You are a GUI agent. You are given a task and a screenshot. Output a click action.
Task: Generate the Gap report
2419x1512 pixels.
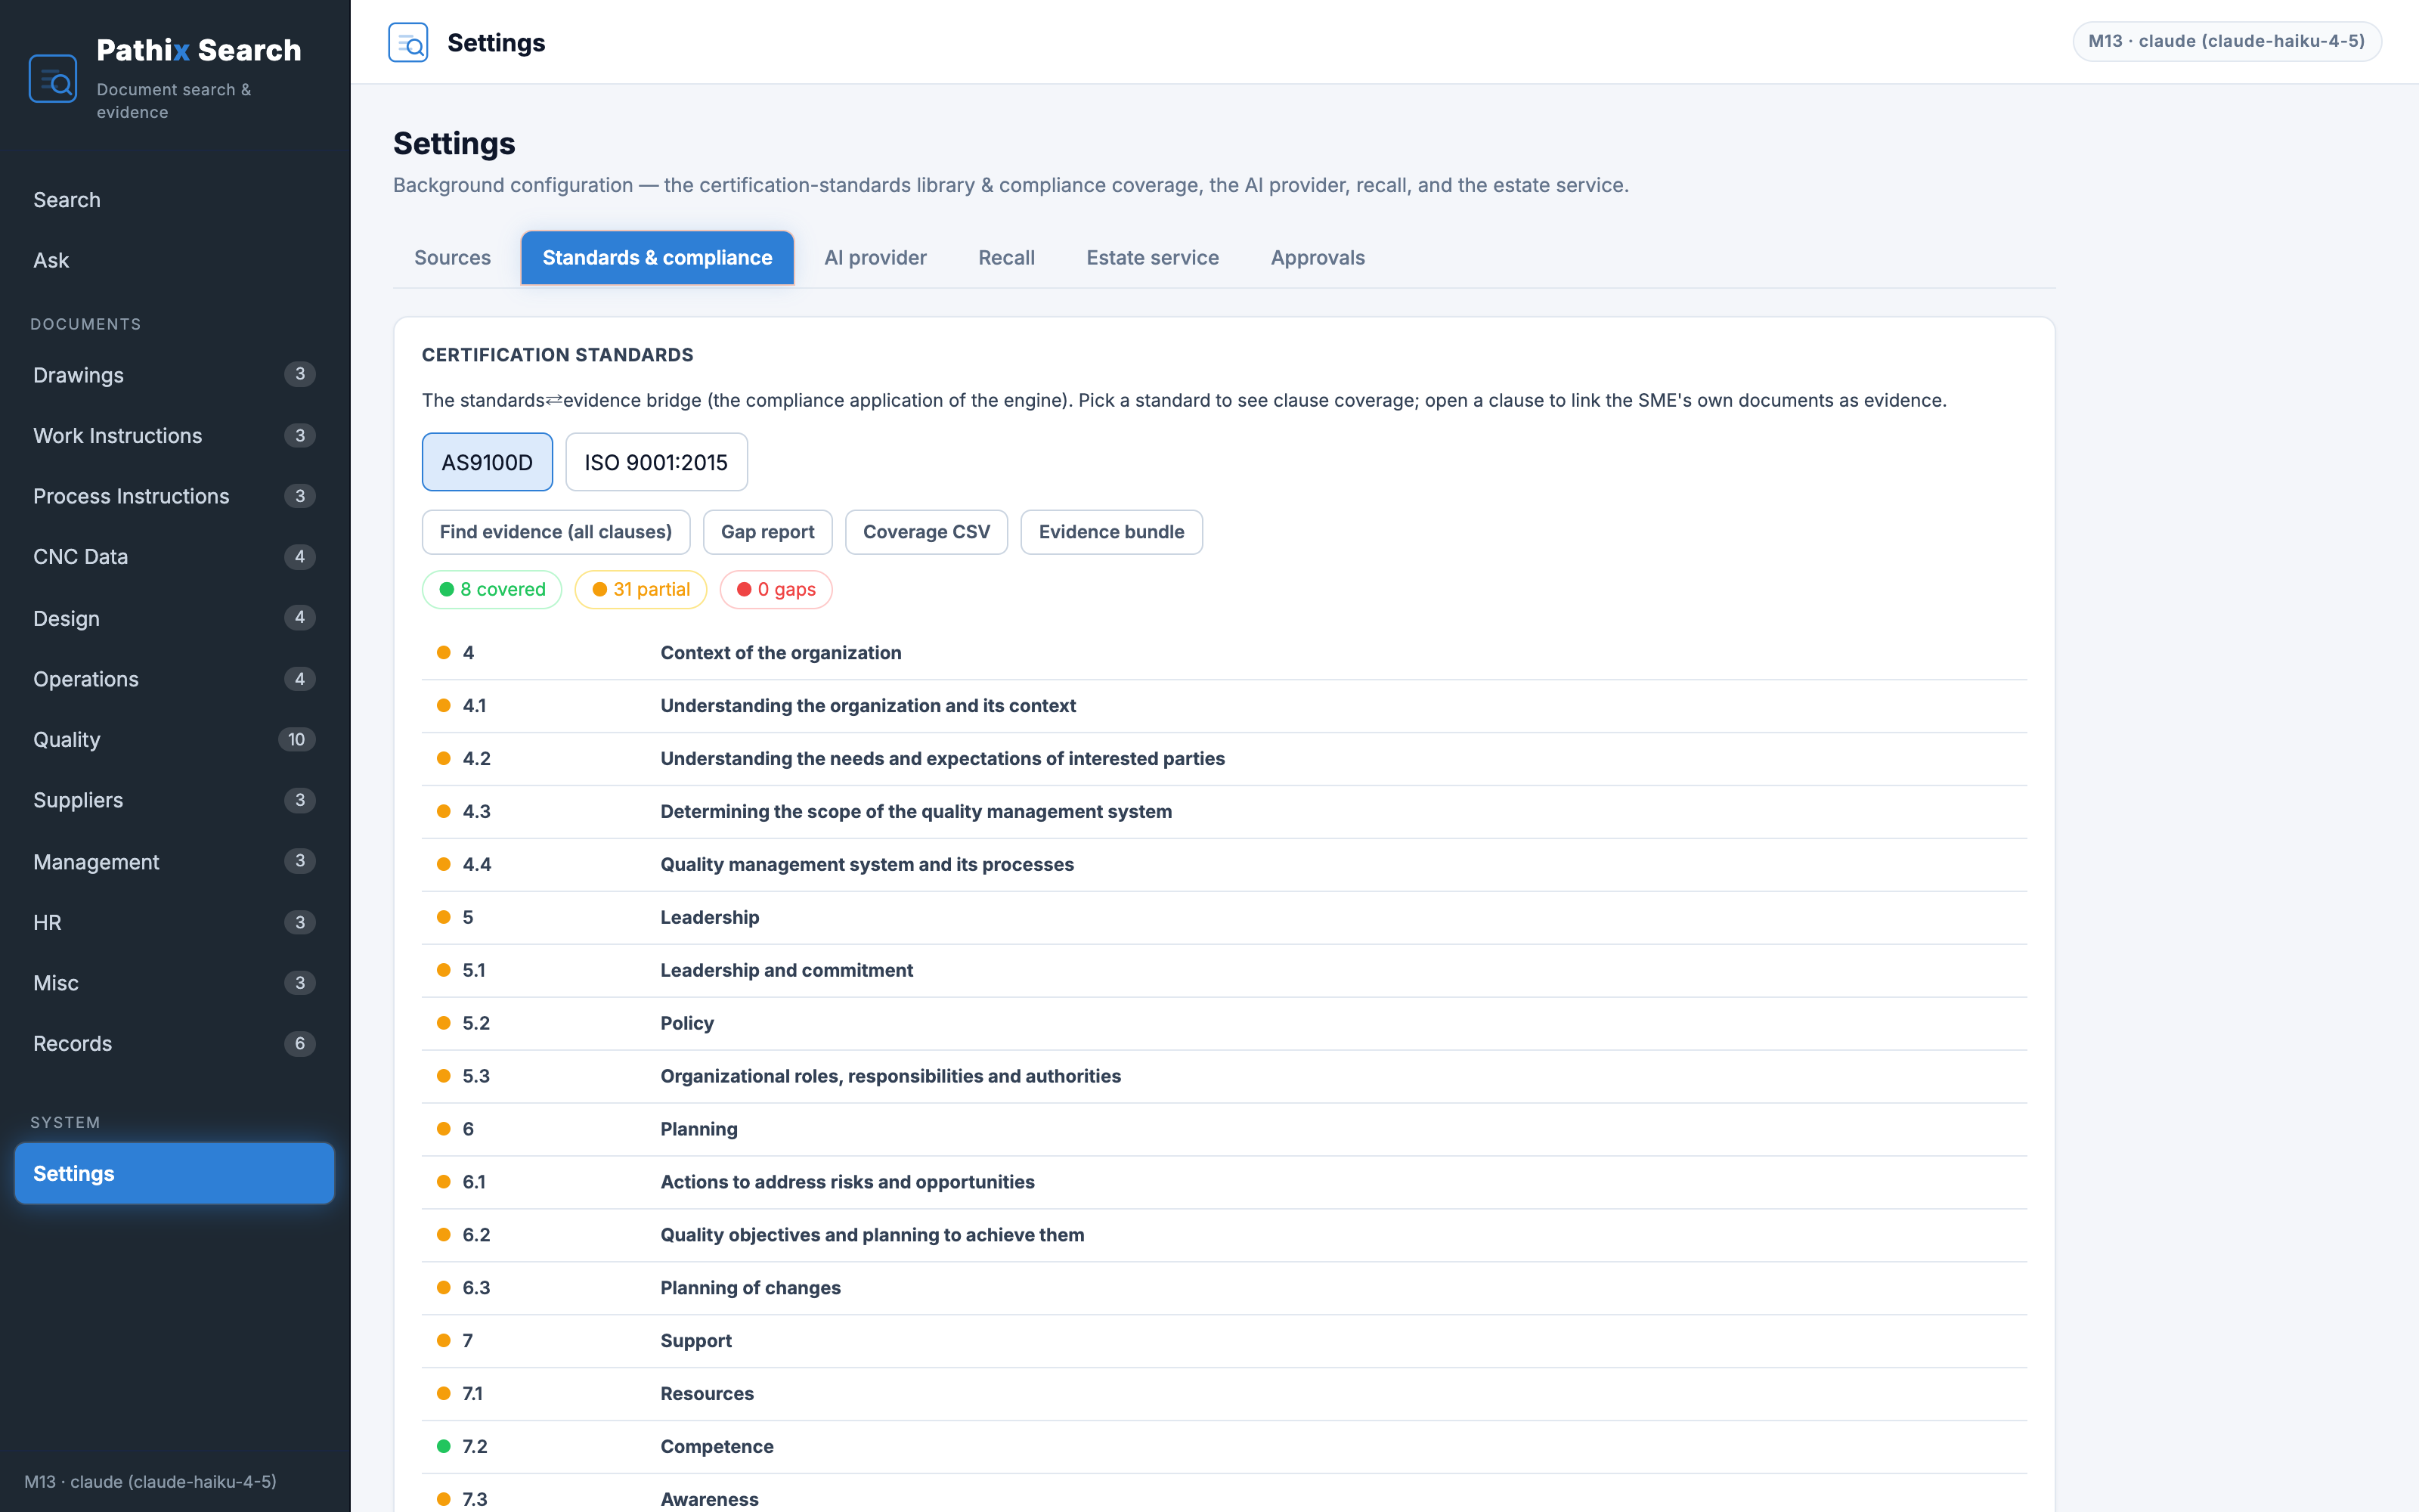768,532
